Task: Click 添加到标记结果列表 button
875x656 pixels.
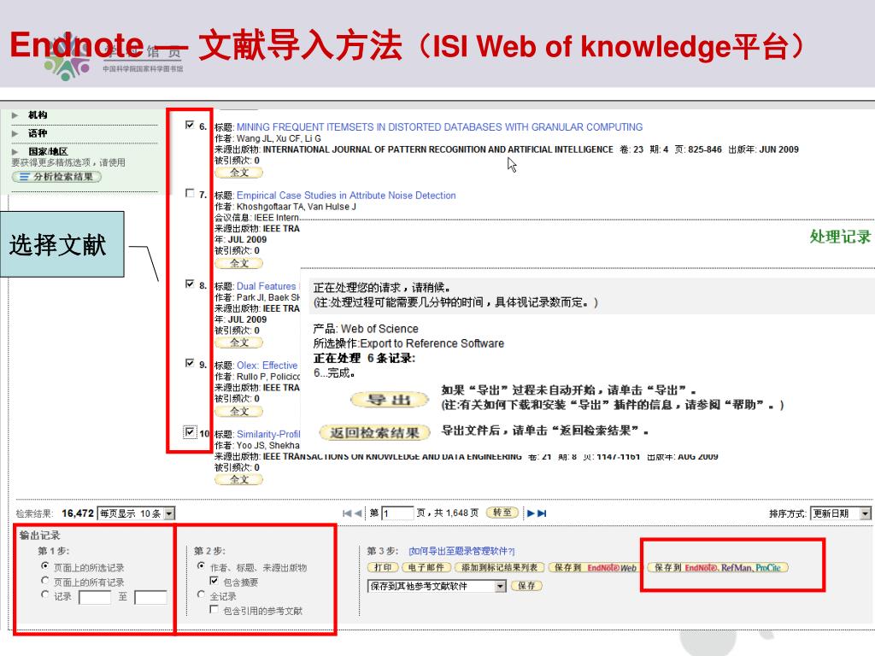Action: [499, 568]
